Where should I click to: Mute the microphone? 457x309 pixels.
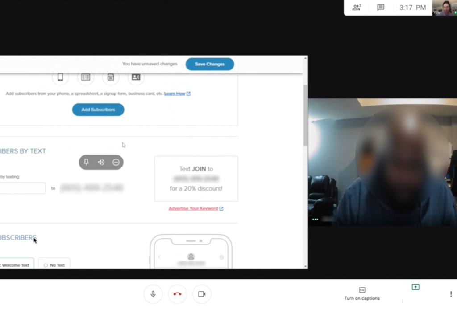[x=153, y=294]
